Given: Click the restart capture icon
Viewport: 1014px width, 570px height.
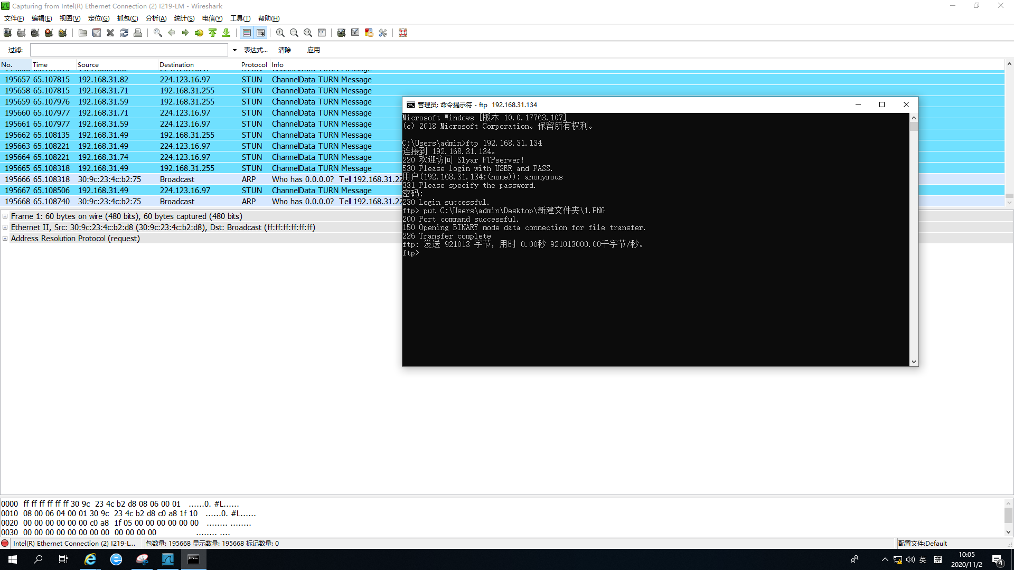Looking at the screenshot, I should [x=62, y=33].
